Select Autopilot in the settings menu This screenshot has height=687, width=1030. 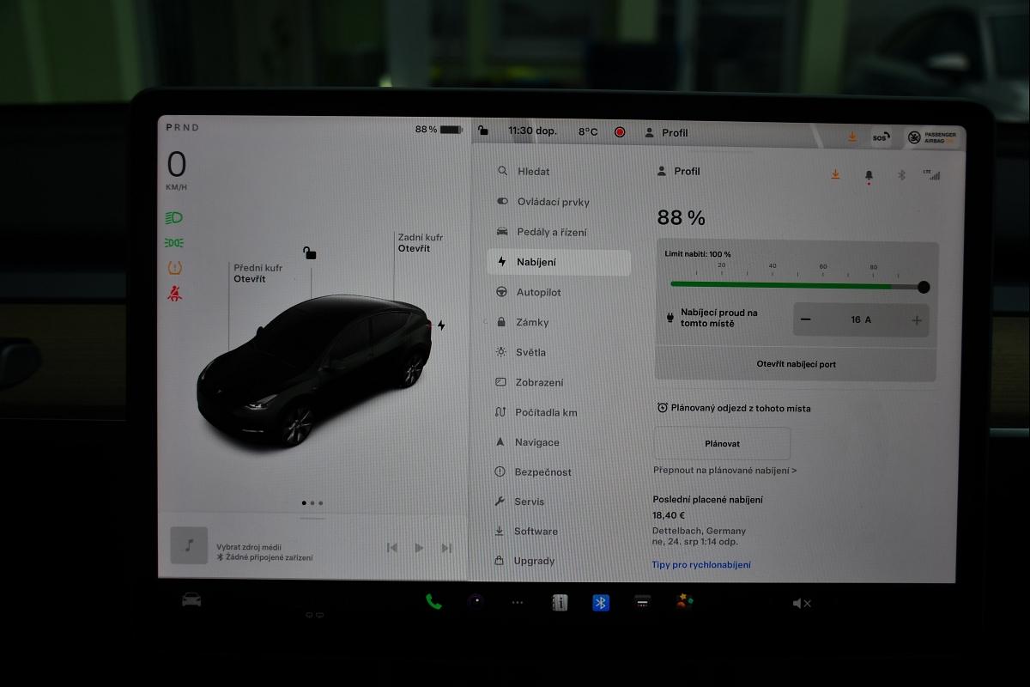pyautogui.click(x=538, y=292)
